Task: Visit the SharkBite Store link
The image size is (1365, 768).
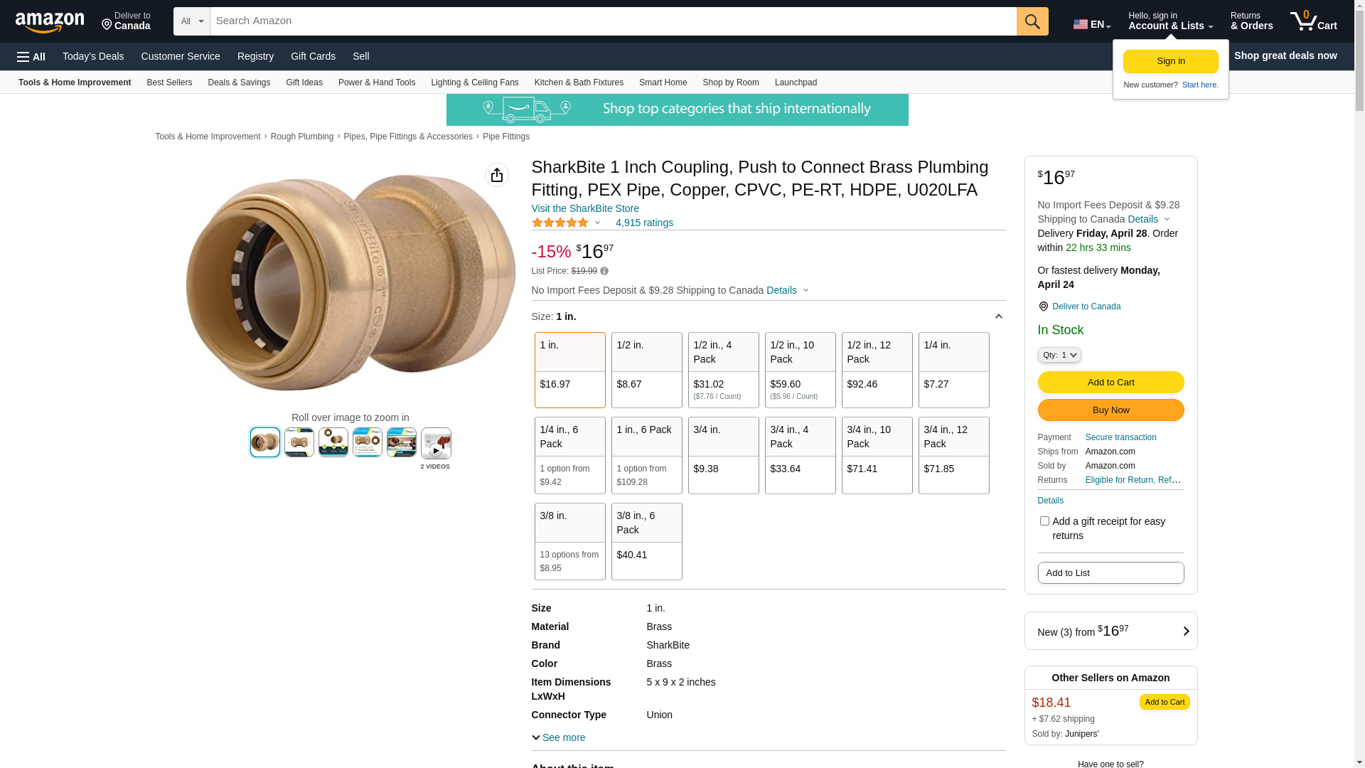Action: pos(585,208)
